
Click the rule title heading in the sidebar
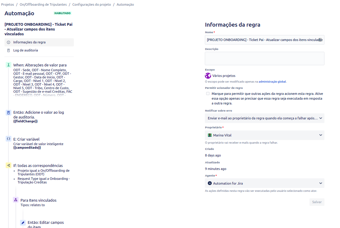coord(39,29)
